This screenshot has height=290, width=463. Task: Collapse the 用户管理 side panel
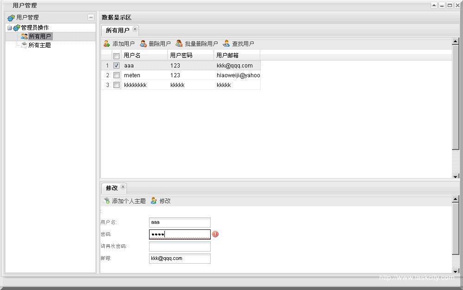[91, 18]
